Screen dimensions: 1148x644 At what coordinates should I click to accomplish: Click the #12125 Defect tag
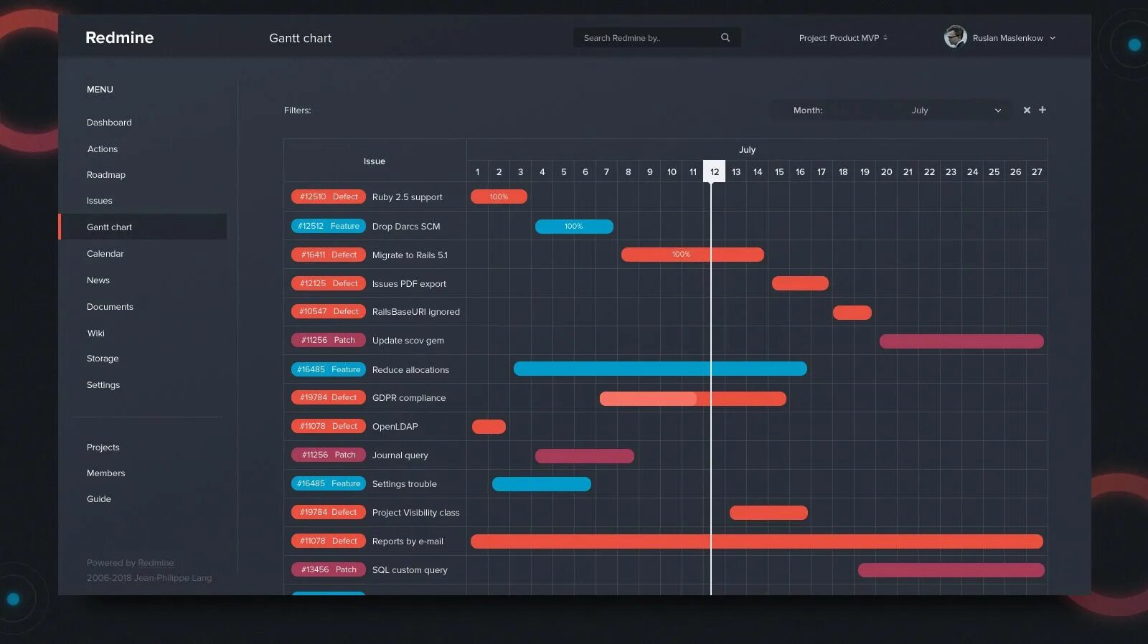(x=329, y=283)
